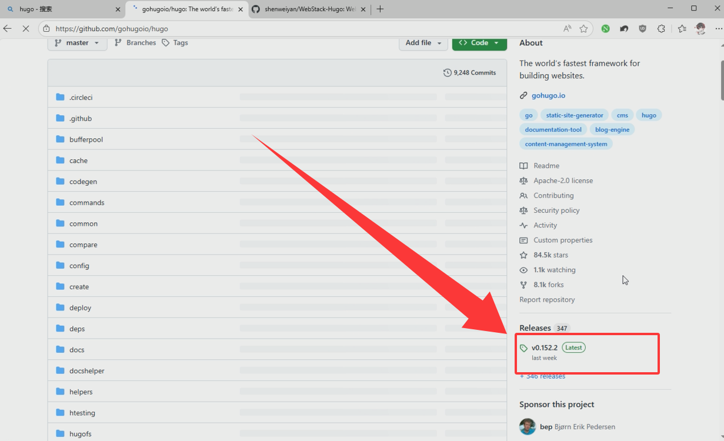The image size is (724, 441).
Task: Click the address bar URL field
Action: click(294, 28)
